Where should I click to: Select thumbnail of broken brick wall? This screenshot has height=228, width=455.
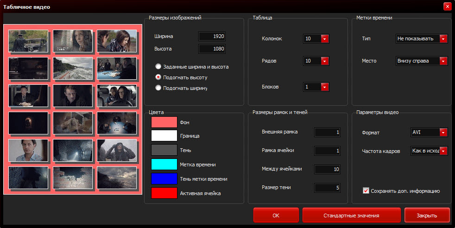point(73,177)
